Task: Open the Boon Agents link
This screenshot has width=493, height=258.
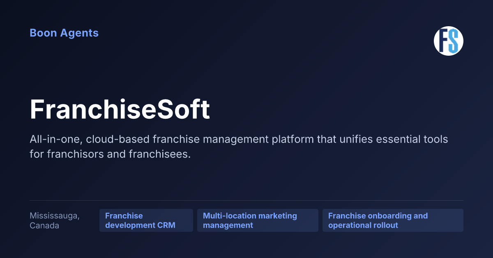Action: click(x=64, y=33)
